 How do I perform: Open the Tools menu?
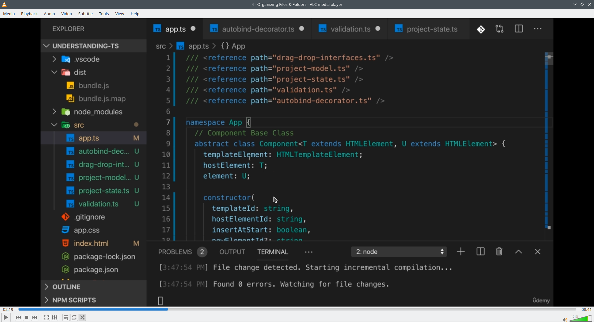click(104, 14)
